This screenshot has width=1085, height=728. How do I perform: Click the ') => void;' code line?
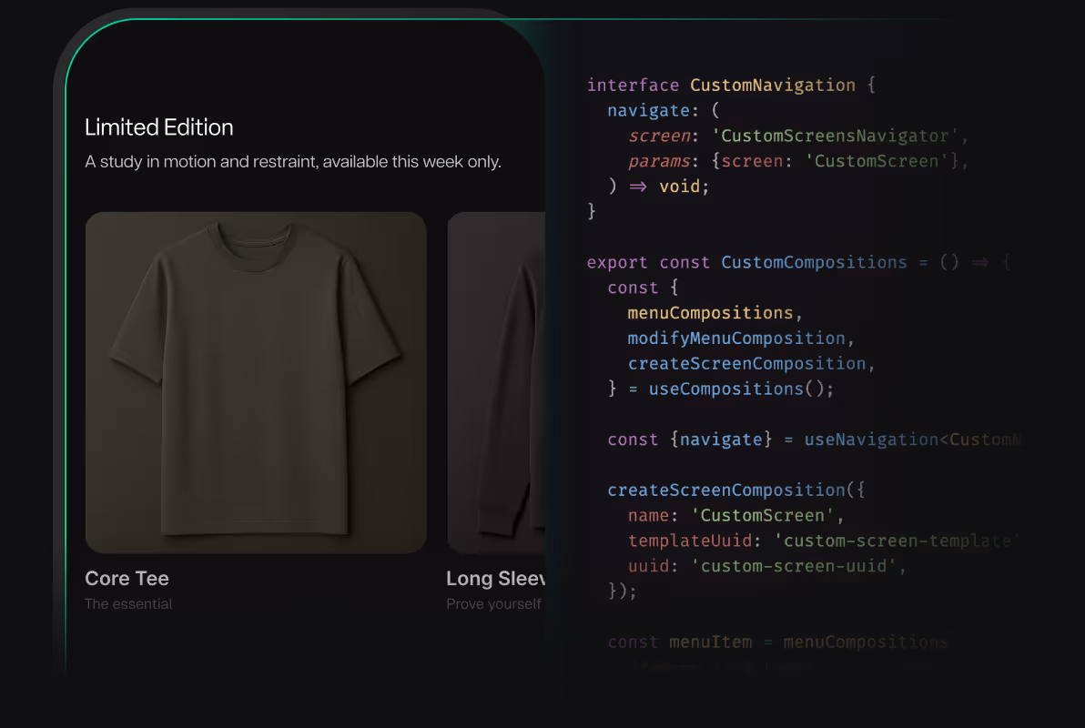(659, 187)
